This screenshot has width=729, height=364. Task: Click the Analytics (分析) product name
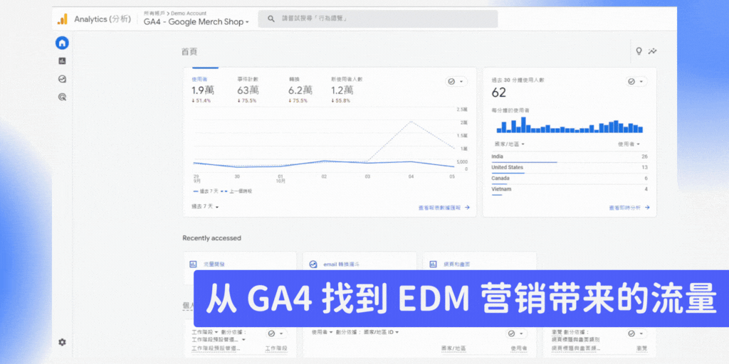point(103,19)
